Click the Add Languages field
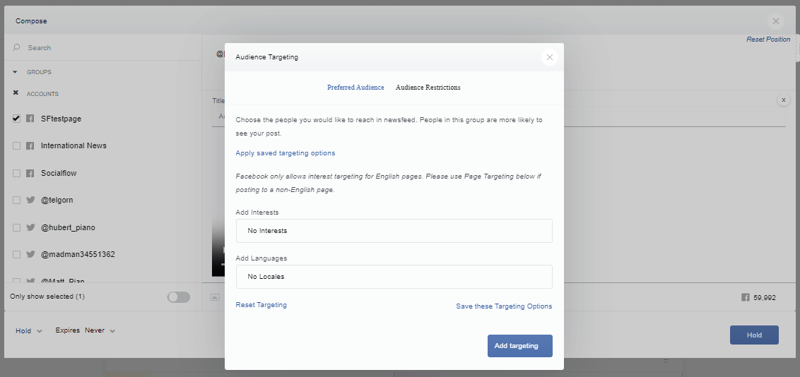Viewport: 800px width, 377px height. tap(394, 277)
